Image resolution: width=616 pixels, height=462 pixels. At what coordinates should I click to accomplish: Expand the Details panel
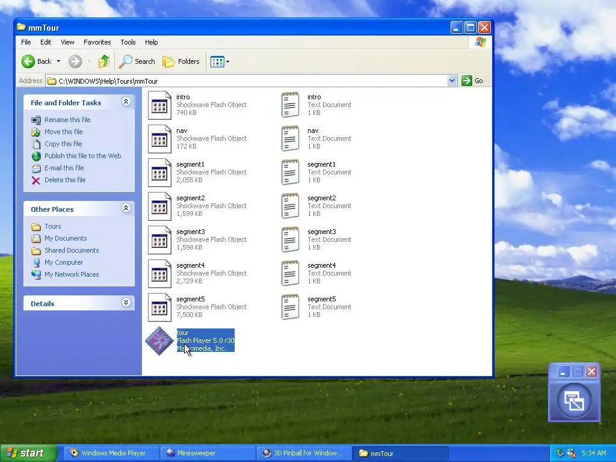click(x=126, y=303)
